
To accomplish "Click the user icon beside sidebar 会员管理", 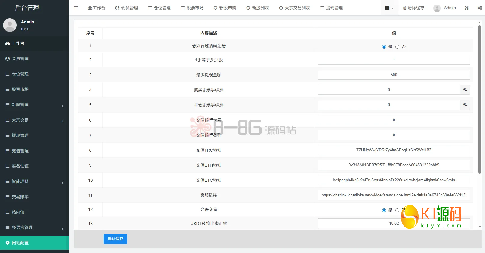I will [x=8, y=59].
